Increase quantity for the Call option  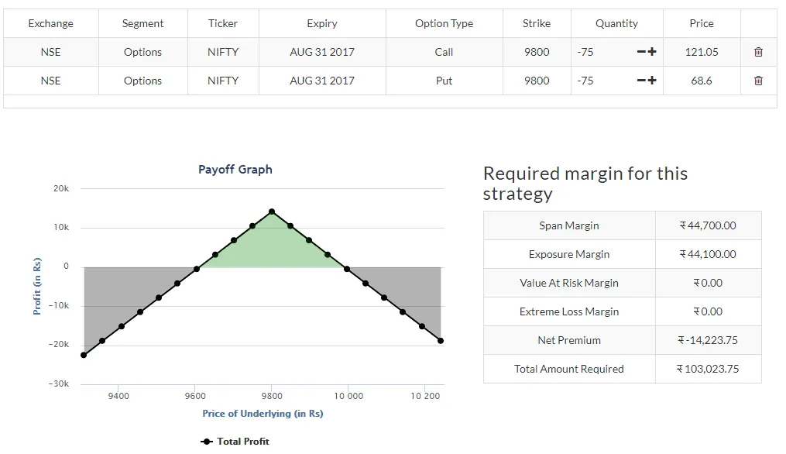point(652,52)
